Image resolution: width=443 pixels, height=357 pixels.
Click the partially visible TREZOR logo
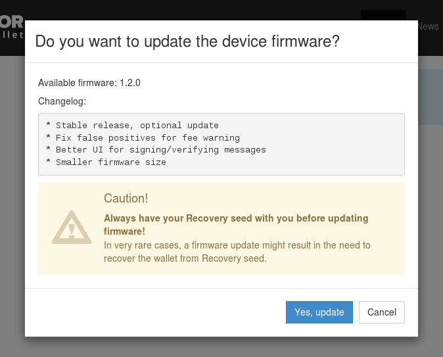[x=12, y=22]
